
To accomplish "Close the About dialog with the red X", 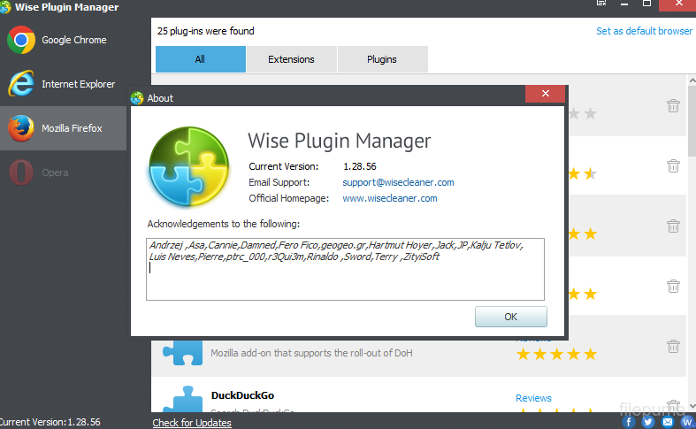I will [545, 93].
